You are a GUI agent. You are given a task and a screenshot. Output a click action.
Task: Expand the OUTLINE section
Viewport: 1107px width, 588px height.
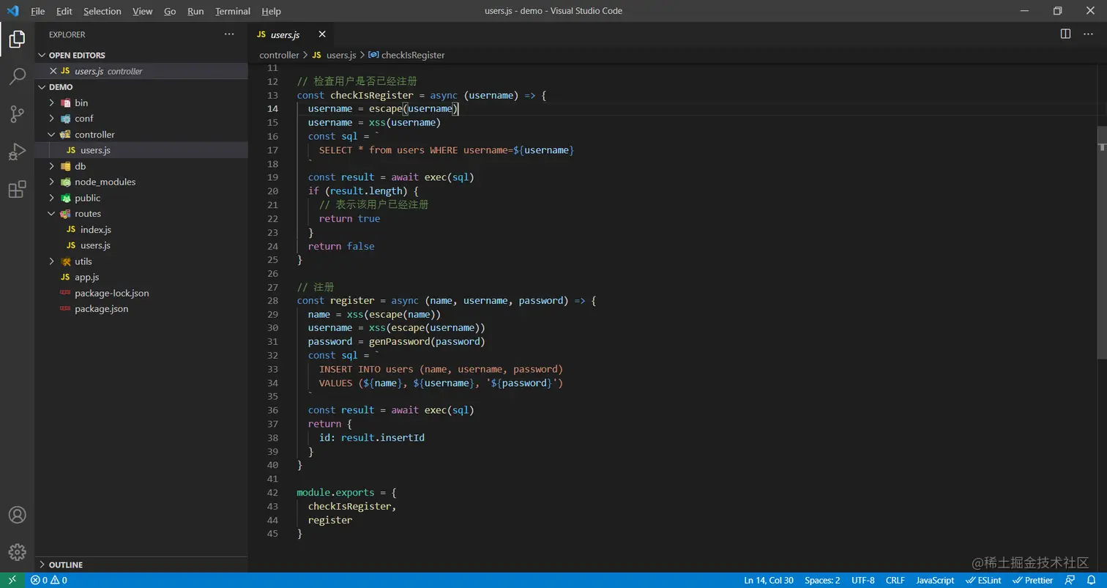(x=65, y=565)
